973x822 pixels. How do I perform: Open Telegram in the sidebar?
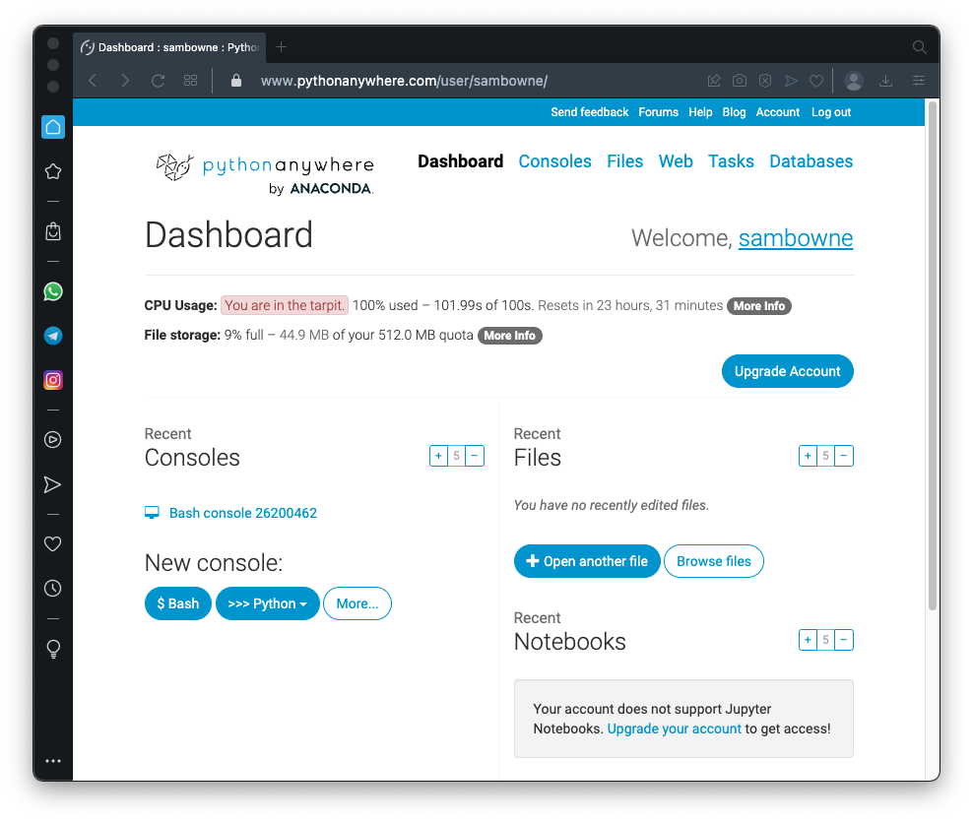[x=53, y=336]
